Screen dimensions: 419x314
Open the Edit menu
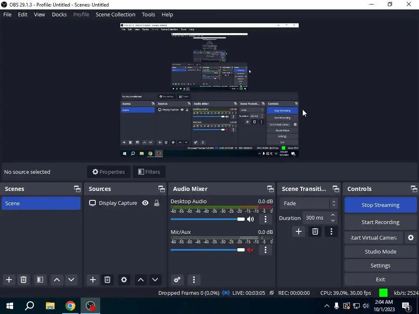point(23,14)
